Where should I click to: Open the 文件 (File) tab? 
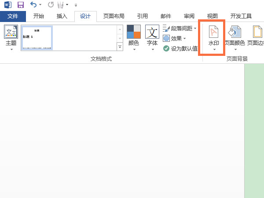(13, 16)
